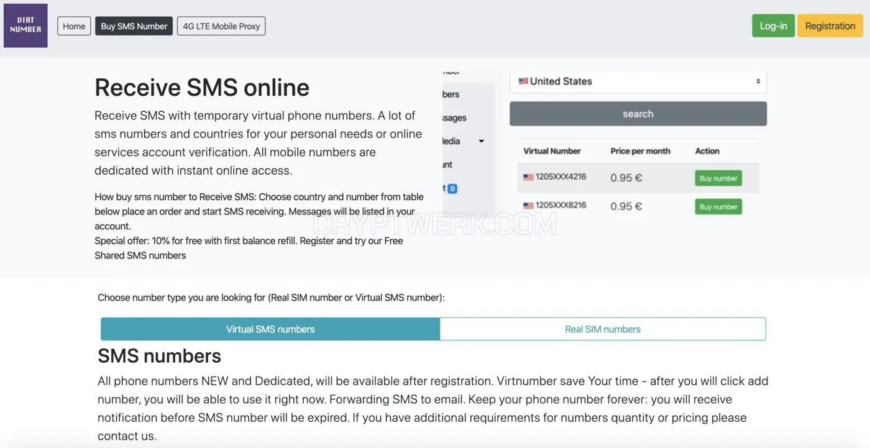Switch to Real SIM numbers tab
The width and height of the screenshot is (870, 448).
tap(603, 329)
